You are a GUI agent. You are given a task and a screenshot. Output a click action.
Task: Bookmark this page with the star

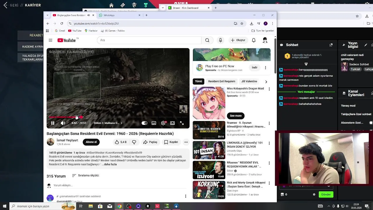pyautogui.click(x=242, y=23)
